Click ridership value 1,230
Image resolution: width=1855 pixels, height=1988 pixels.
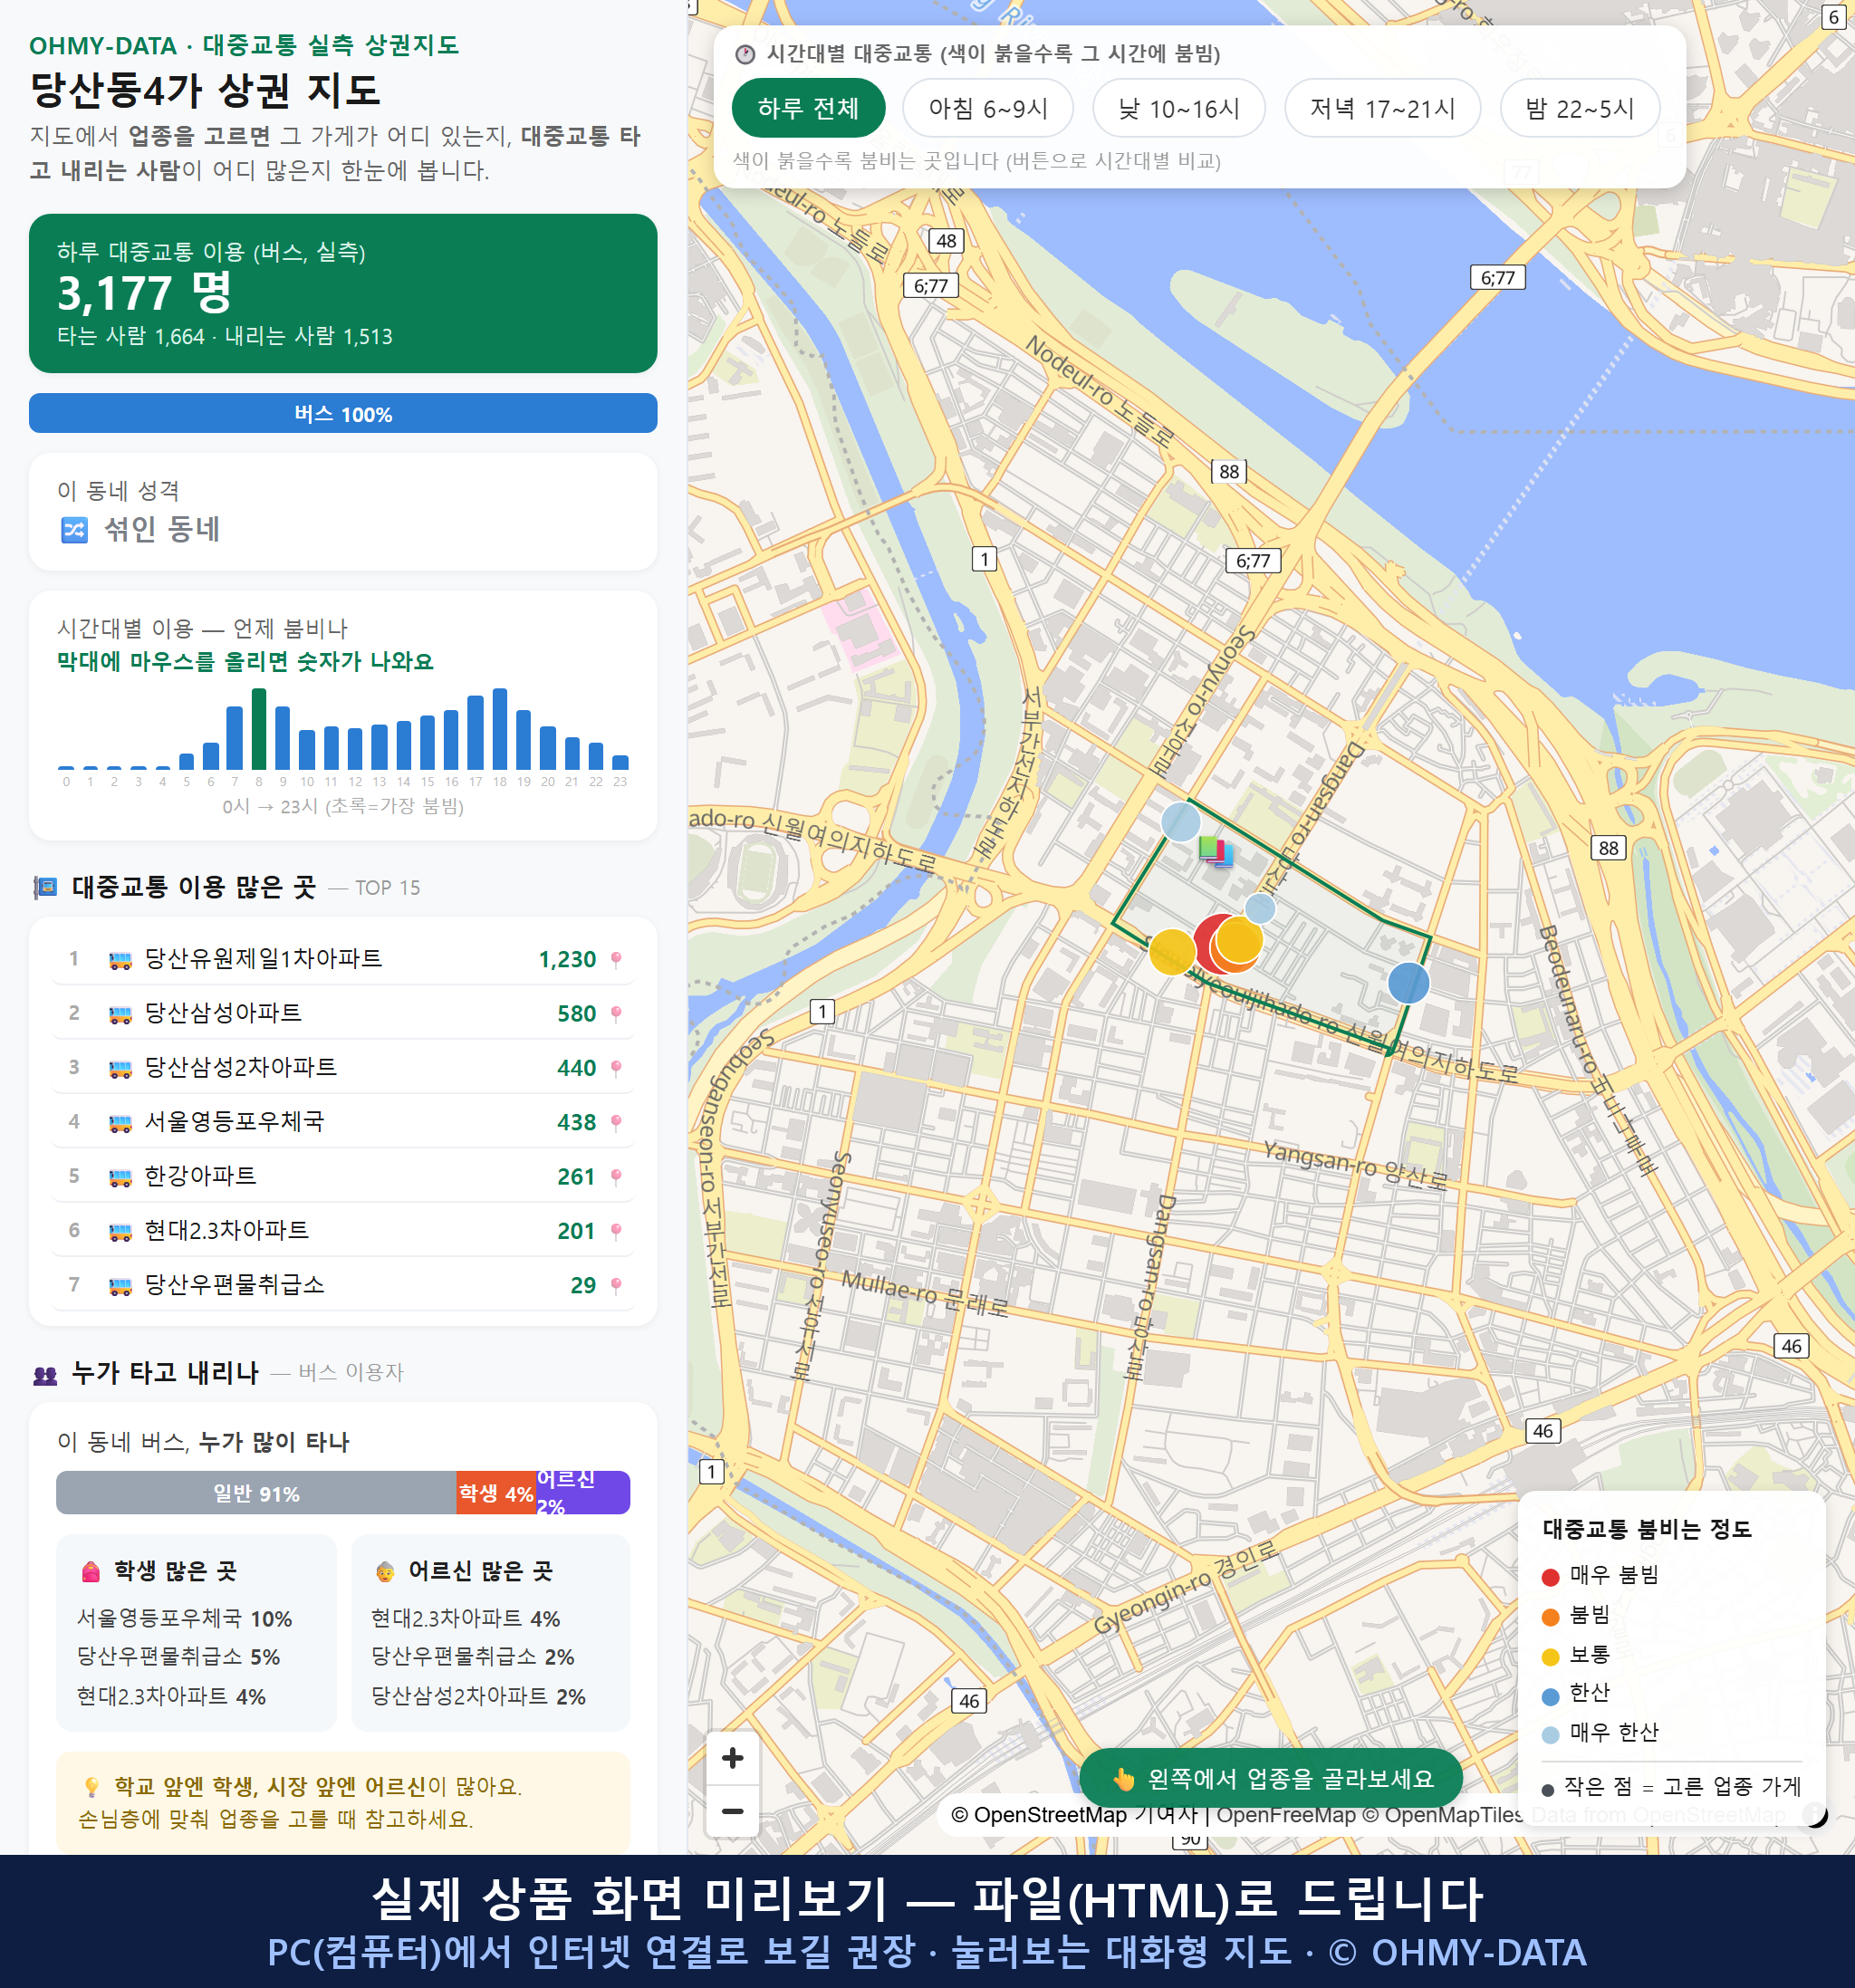567,960
